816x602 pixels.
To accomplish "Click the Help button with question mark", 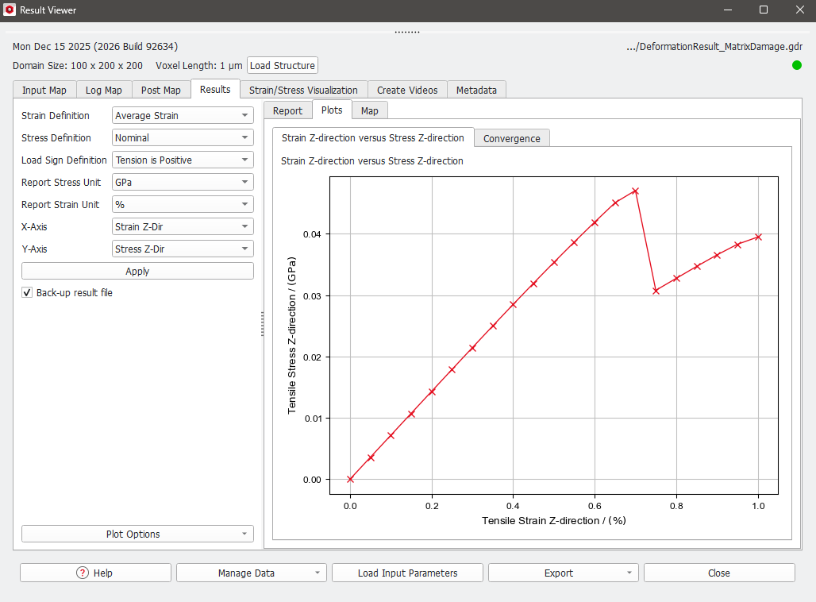I will click(95, 573).
